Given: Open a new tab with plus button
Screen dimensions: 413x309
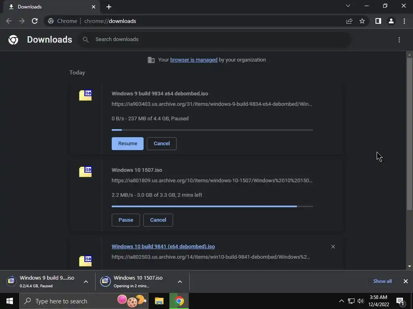Looking at the screenshot, I should 109,7.
